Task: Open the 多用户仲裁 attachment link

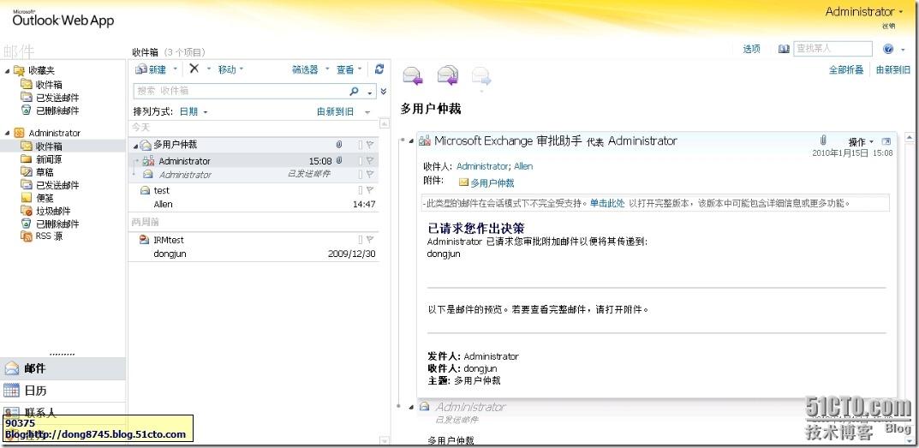Action: (492, 183)
